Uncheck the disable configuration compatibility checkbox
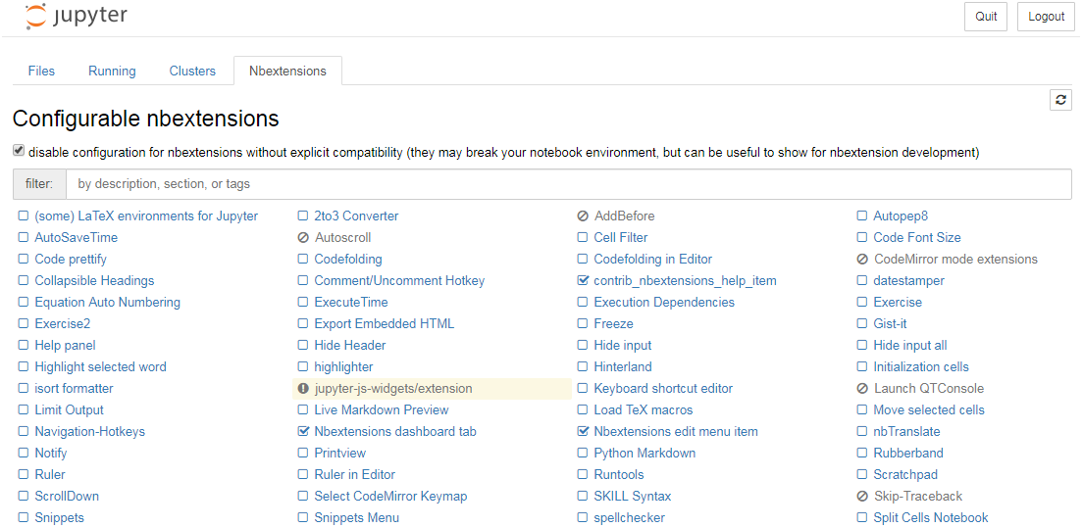Viewport: 1083px width, 528px height. click(19, 152)
